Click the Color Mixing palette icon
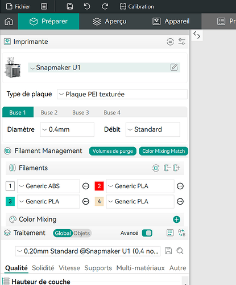 (x=13, y=219)
